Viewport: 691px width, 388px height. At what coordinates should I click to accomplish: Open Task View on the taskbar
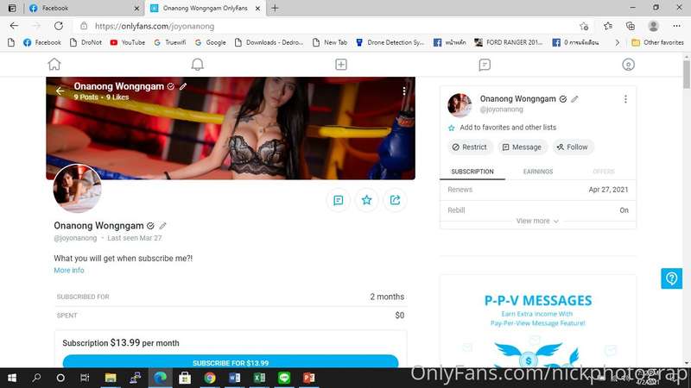(85, 378)
